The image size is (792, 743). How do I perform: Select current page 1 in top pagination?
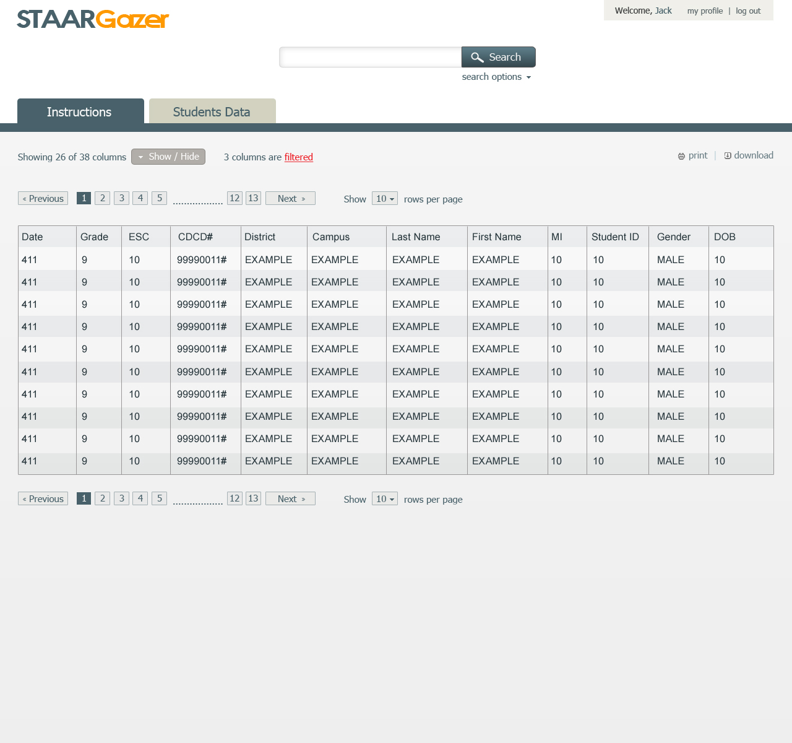coord(84,198)
